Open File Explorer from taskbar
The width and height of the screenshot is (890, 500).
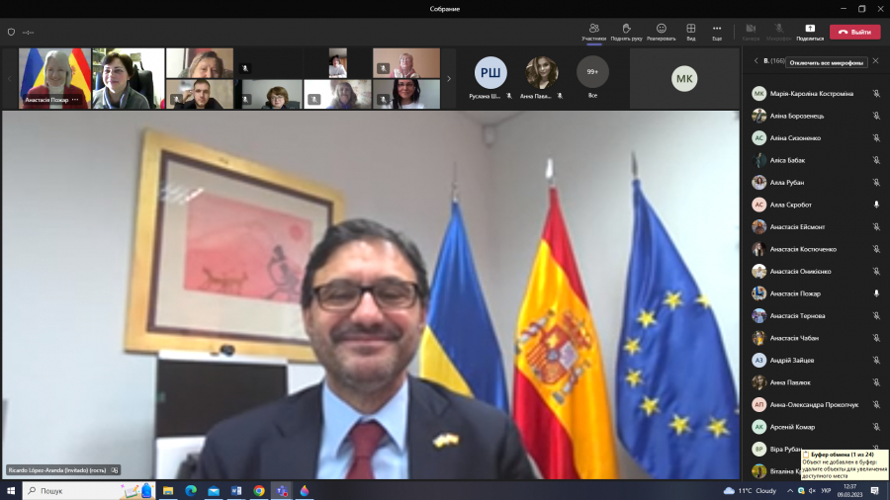[x=168, y=490]
